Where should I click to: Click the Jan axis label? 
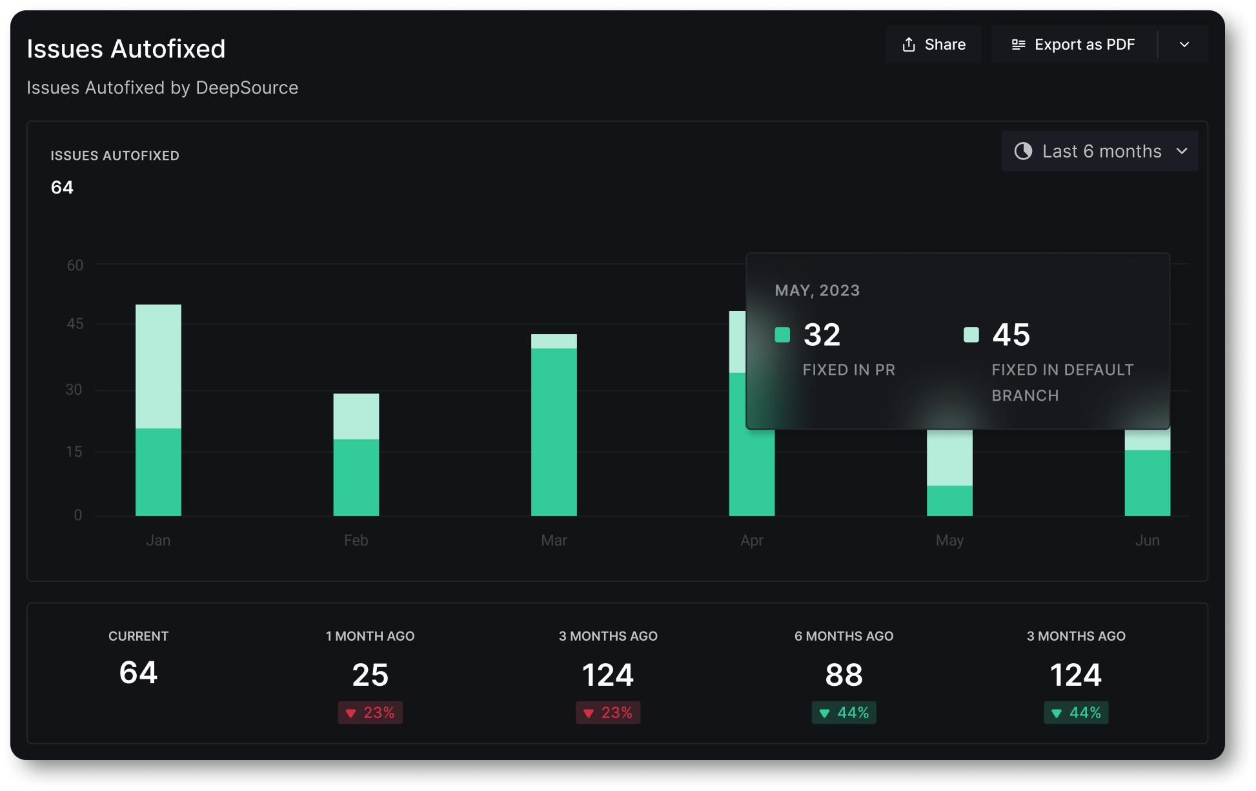158,540
